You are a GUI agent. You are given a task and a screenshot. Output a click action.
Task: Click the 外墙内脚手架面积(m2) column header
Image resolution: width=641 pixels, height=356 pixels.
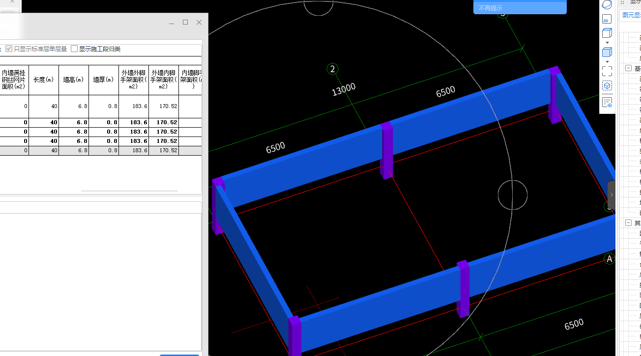point(164,80)
